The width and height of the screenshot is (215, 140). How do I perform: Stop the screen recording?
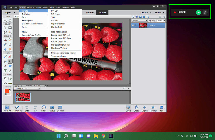coord(198,12)
